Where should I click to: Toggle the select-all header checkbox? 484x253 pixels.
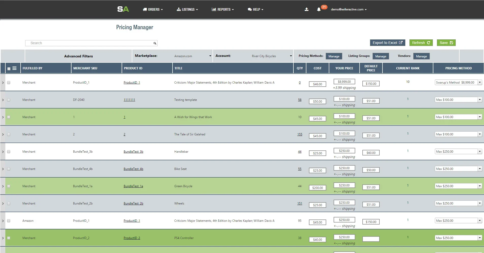click(9, 69)
